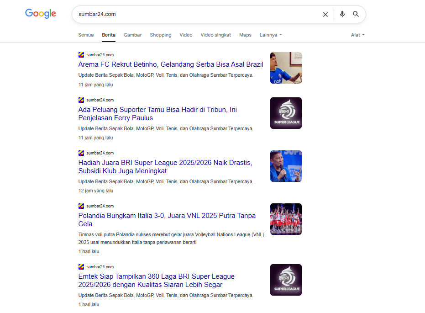425x313 pixels.
Task: Open Ada Peluang Suporter Tamu article
Action: pos(157,114)
